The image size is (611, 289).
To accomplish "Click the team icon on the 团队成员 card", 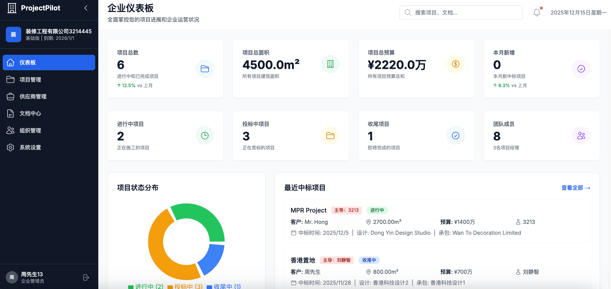I will 581,135.
